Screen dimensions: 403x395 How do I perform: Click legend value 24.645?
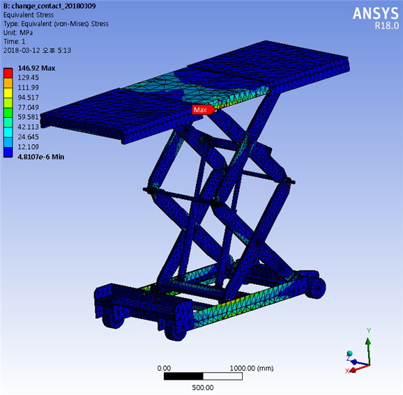tap(28, 137)
